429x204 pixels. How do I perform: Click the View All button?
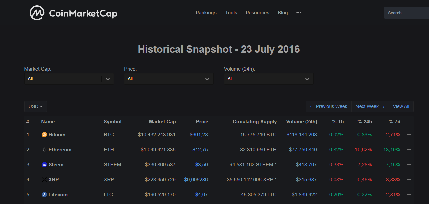tap(401, 107)
